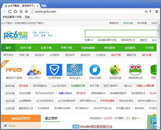
Task: Click scrollbar up arrow
Action: pyautogui.click(x=158, y=22)
